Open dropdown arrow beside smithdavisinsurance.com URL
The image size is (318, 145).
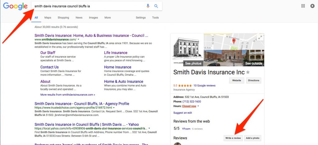79,40
